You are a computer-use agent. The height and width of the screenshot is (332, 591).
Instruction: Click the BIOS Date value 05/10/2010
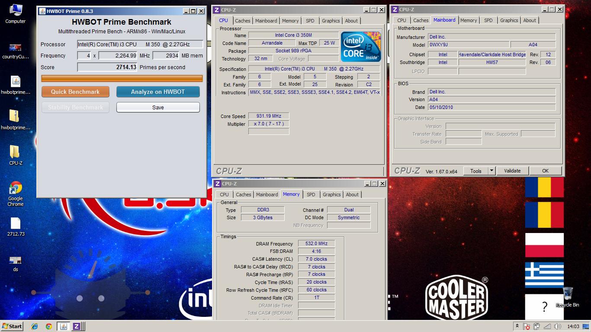point(491,107)
